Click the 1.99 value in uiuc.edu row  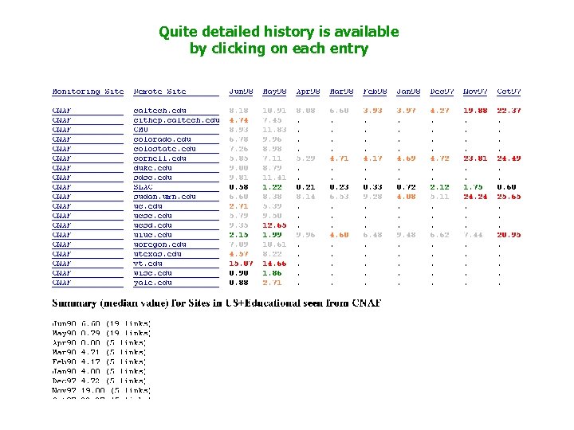pos(272,235)
